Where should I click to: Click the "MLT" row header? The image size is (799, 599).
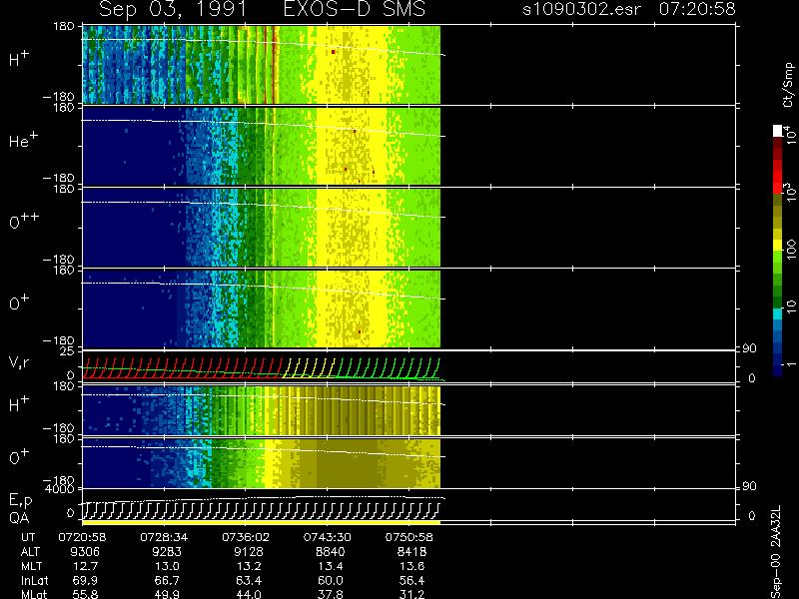[31, 566]
